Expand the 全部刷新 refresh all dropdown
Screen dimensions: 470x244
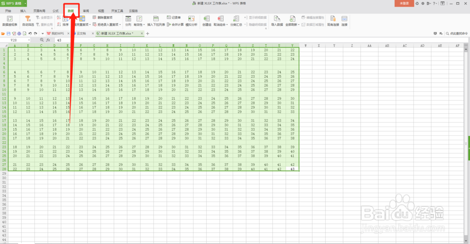tap(298, 24)
